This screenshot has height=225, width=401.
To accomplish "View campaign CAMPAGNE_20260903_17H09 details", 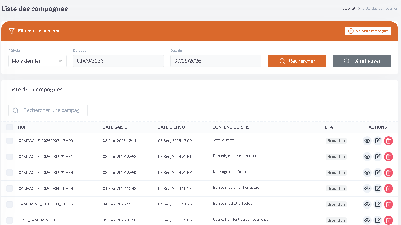I will click(367, 141).
